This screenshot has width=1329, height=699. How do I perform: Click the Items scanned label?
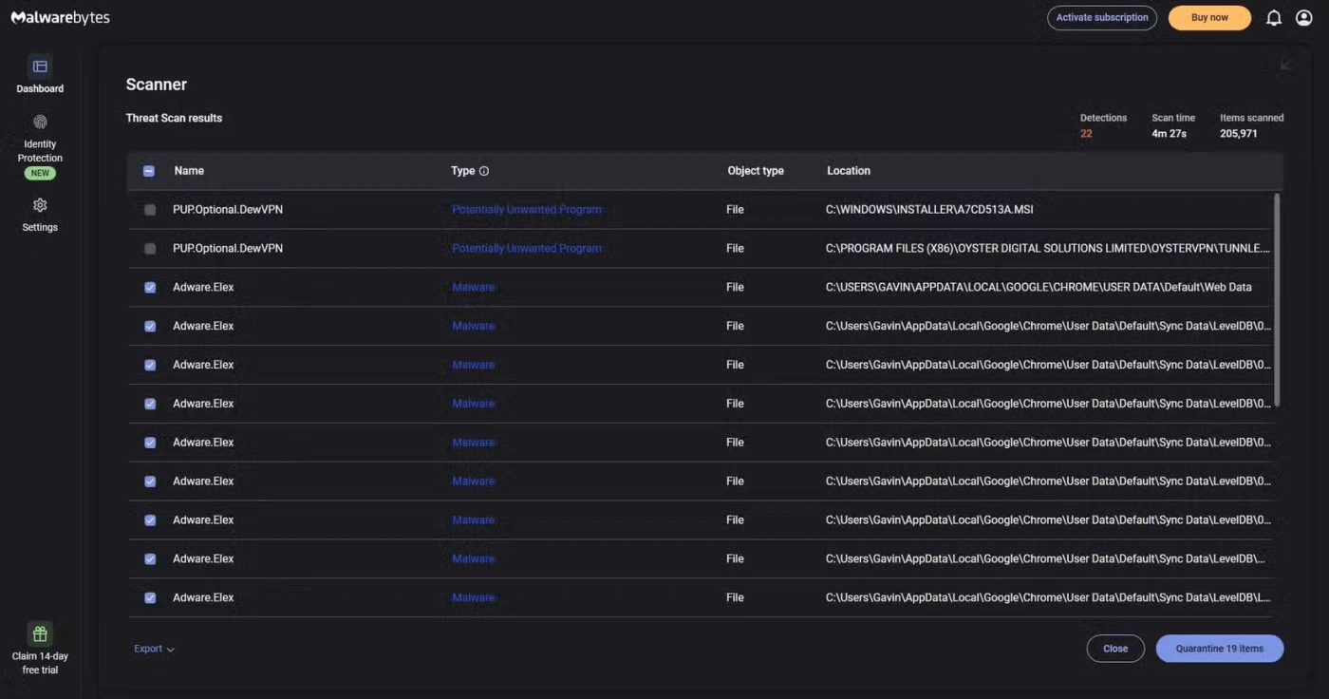(x=1252, y=118)
